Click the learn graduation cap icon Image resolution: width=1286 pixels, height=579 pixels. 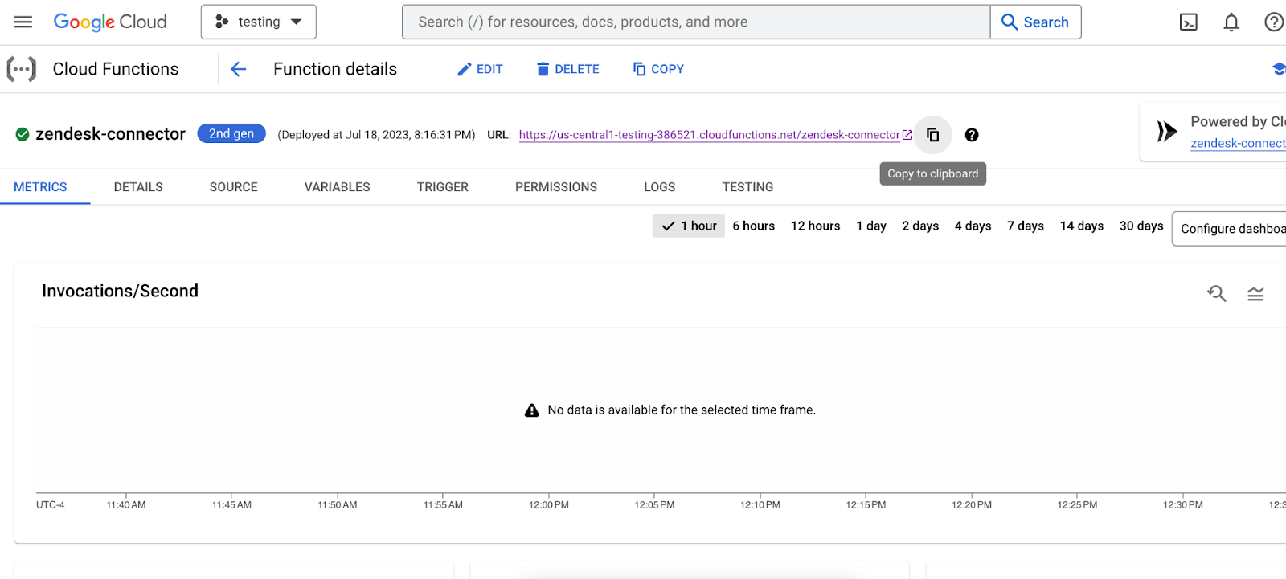click(1279, 69)
